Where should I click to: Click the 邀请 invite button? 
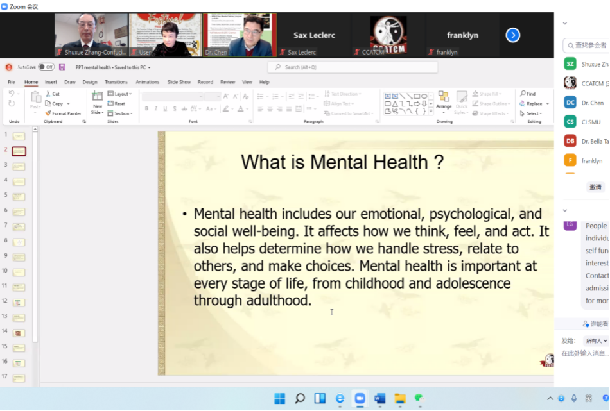[x=596, y=187]
